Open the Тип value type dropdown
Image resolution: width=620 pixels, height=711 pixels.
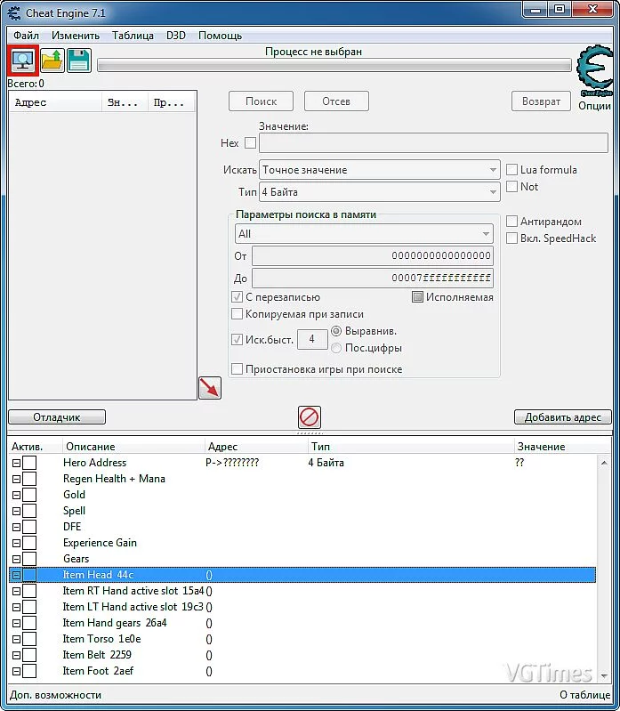click(x=380, y=192)
